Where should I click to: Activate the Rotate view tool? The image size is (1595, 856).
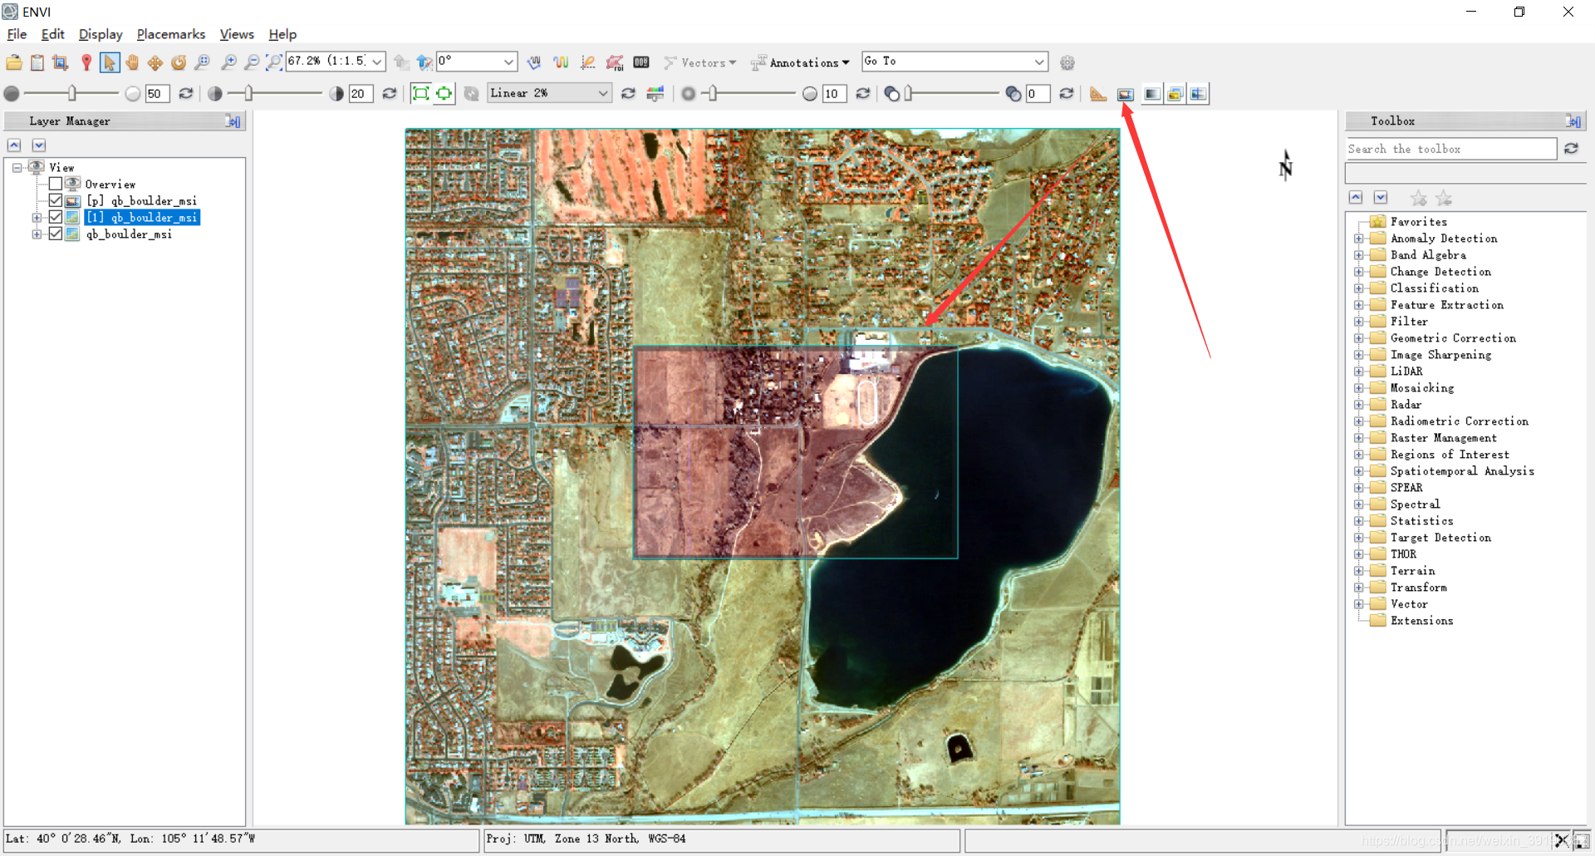(x=179, y=62)
